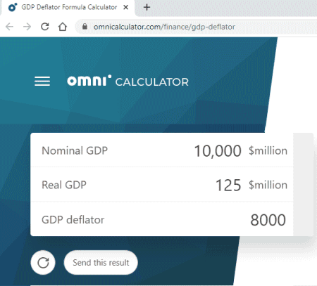317x286 pixels.
Task: Open the hamburger menu icon
Action: [x=42, y=82]
